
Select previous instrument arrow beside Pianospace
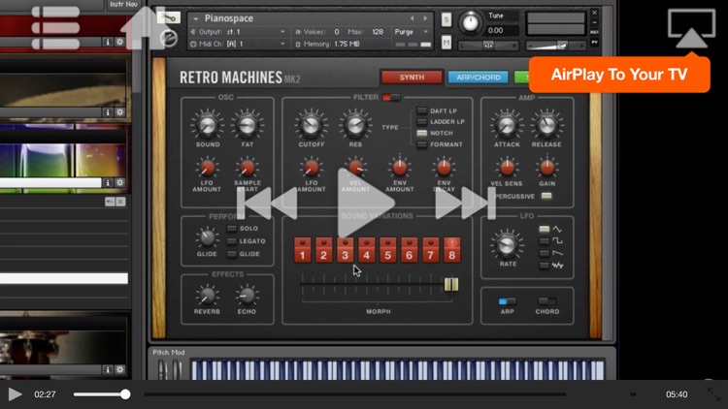pyautogui.click(x=412, y=18)
